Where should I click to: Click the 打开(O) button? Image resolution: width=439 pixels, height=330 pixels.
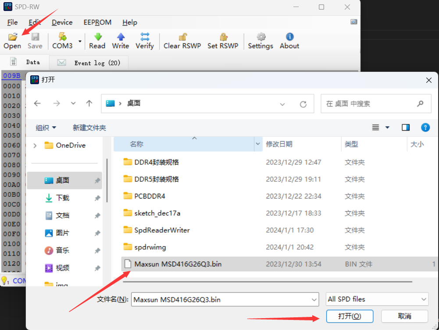point(350,316)
